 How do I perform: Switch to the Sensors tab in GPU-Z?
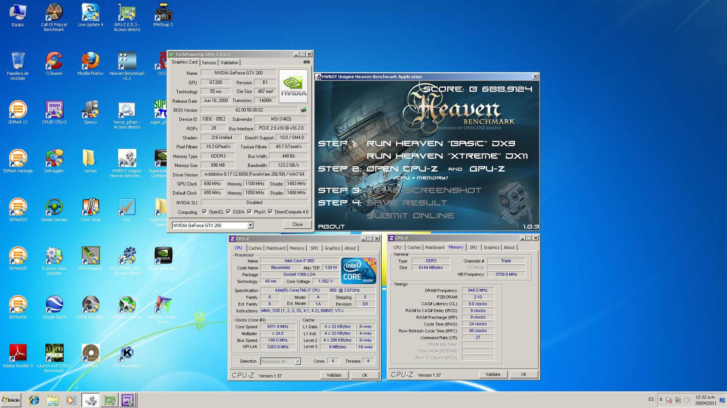tap(209, 63)
